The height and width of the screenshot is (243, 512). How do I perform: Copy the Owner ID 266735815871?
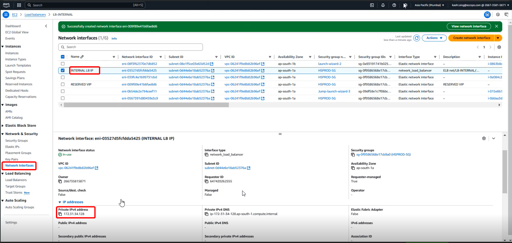(x=60, y=181)
